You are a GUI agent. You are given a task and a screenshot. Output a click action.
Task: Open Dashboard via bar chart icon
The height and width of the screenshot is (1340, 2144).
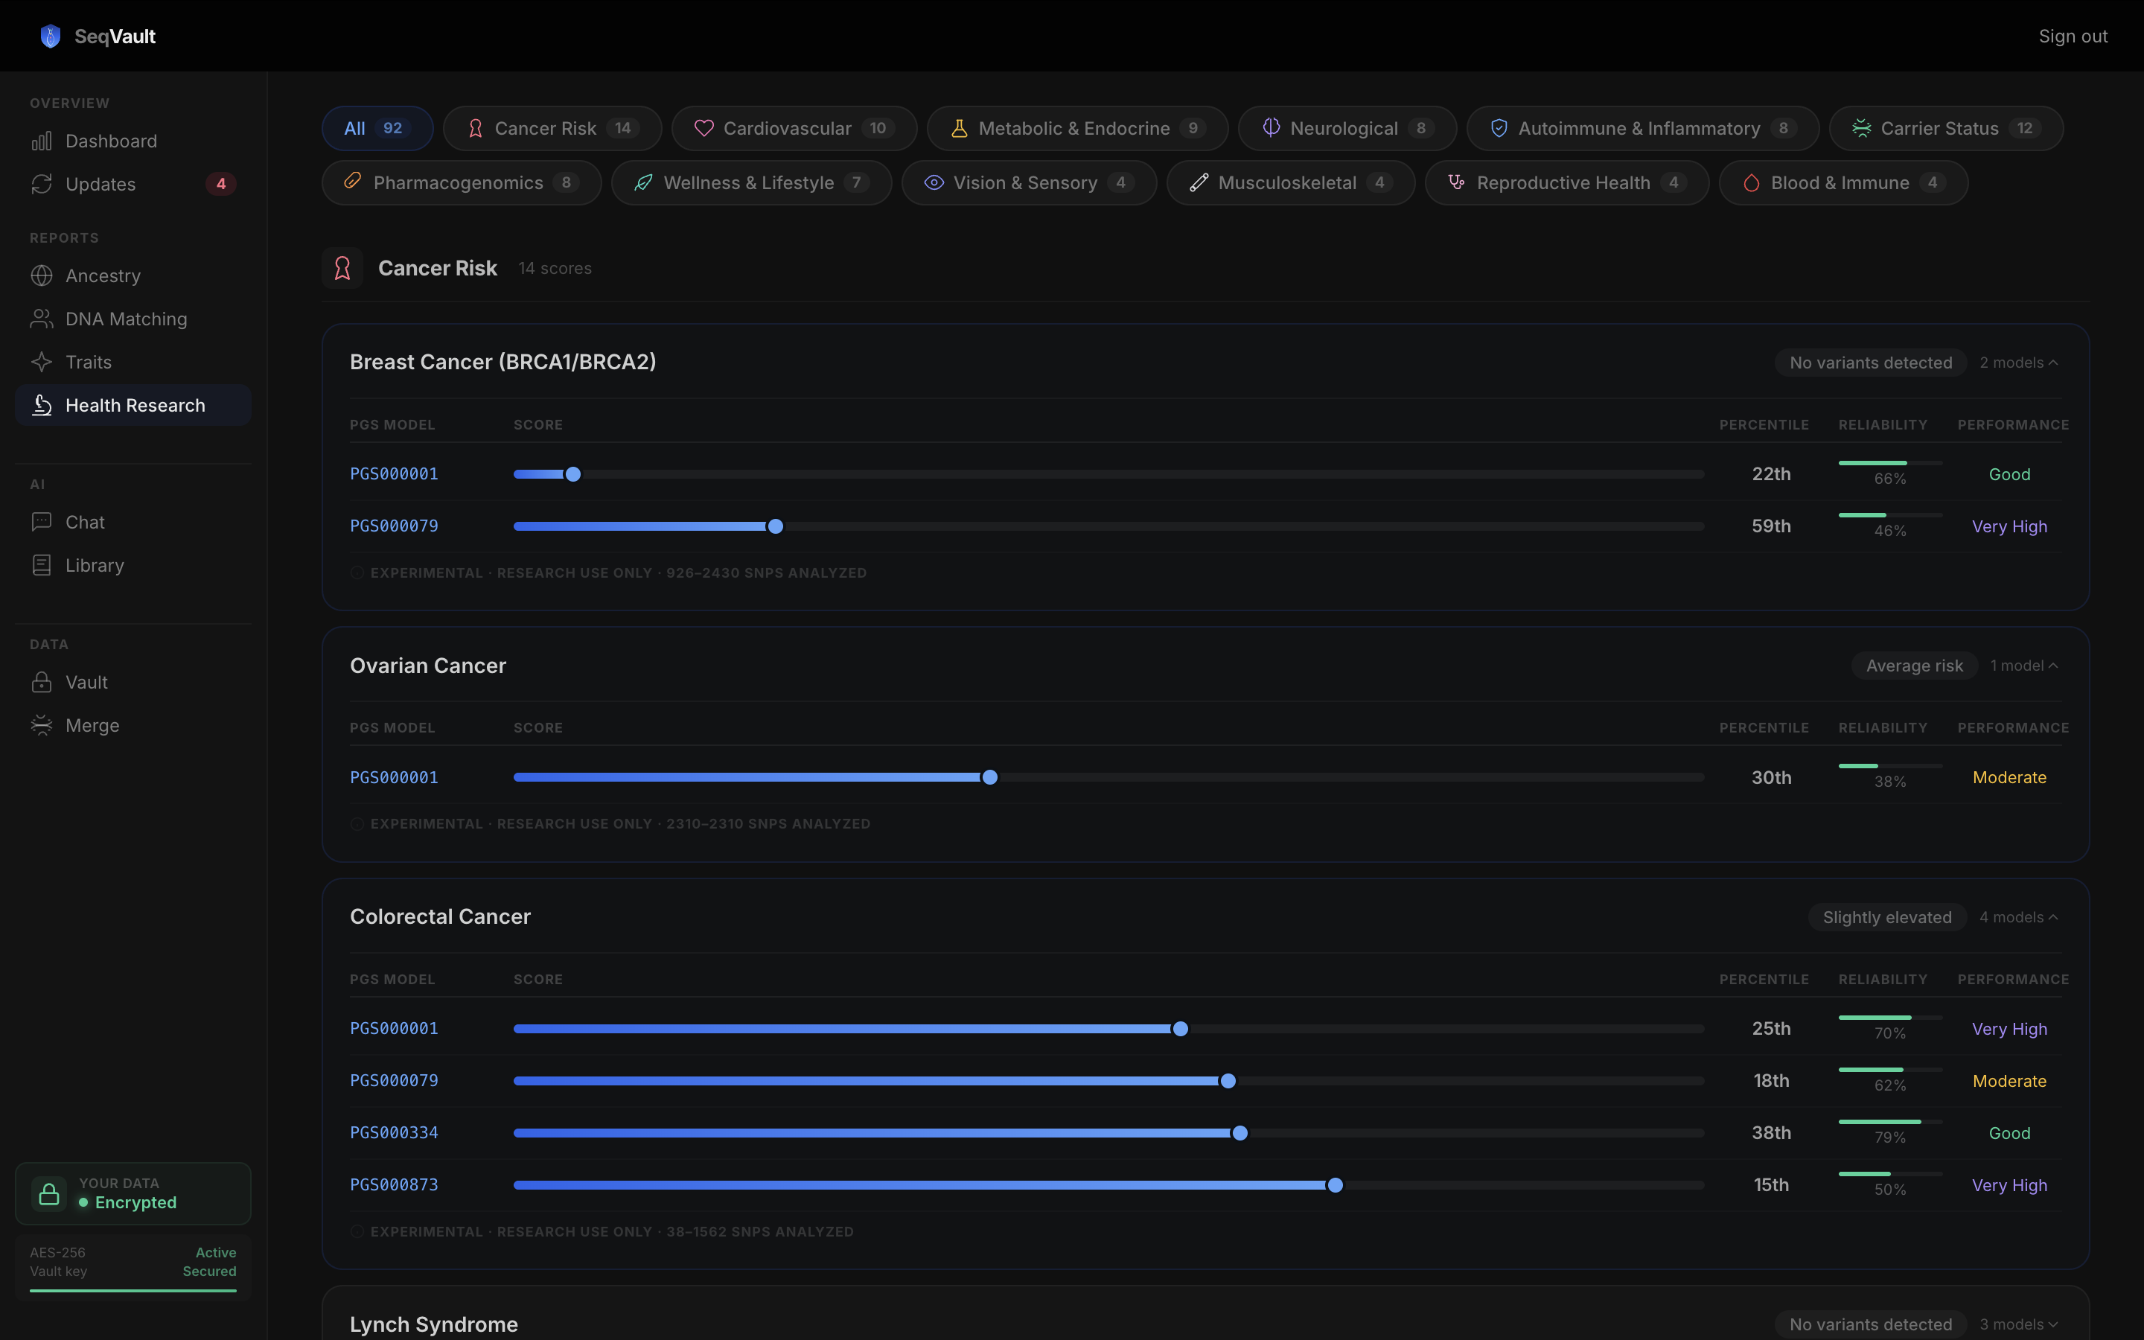[x=42, y=141]
